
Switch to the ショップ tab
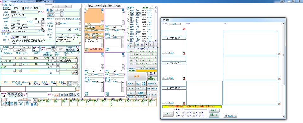[x=111, y=6]
